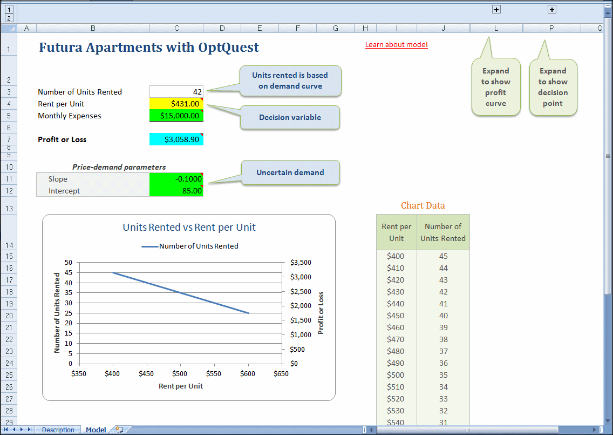Select the cyan Profit or Loss cell
Image resolution: width=613 pixels, height=435 pixels.
(x=176, y=139)
